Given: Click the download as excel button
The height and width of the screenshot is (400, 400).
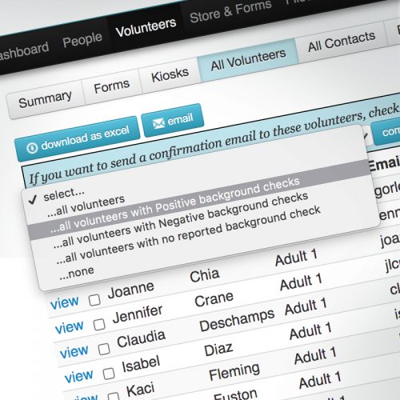Looking at the screenshot, I should click(78, 138).
